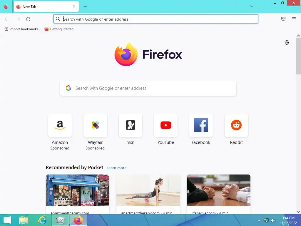Viewport: 301px width, 226px height.
Task: Click the Recommended by Pocket heading
Action: pyautogui.click(x=74, y=167)
